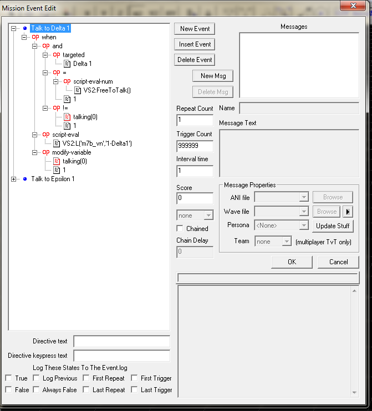Click the red OP icon beside != operator

[x=57, y=108]
